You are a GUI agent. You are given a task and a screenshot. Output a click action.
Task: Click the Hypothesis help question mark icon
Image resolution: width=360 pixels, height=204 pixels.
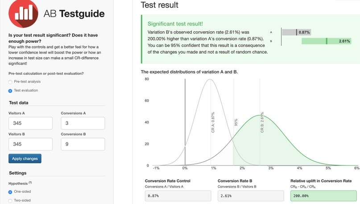[x=30, y=183]
